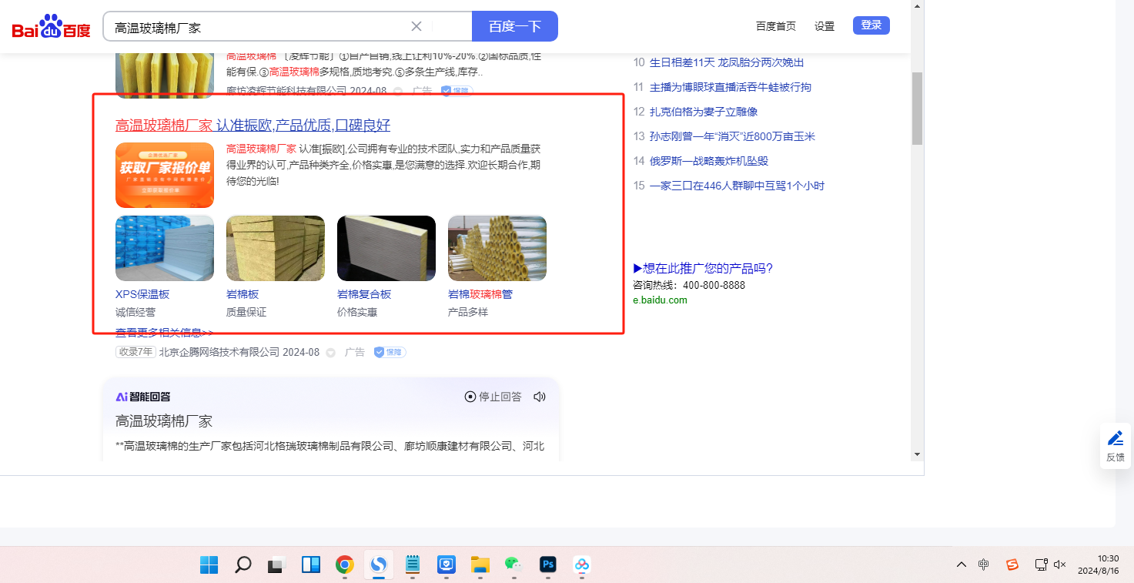Click the 岩棉复合板 product thumbnail
Screen dimensions: 1134x583
point(386,248)
